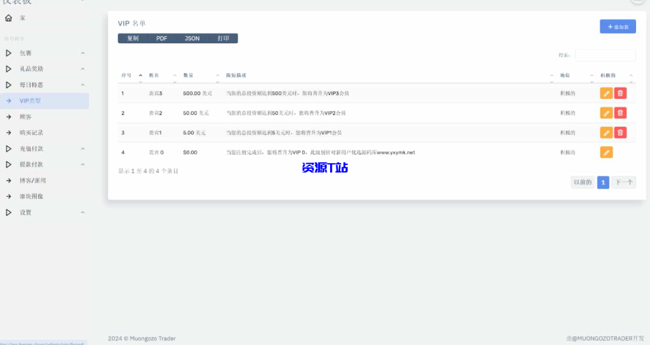Click the triangle icon beside 设置
The image size is (650, 345).
8,212
